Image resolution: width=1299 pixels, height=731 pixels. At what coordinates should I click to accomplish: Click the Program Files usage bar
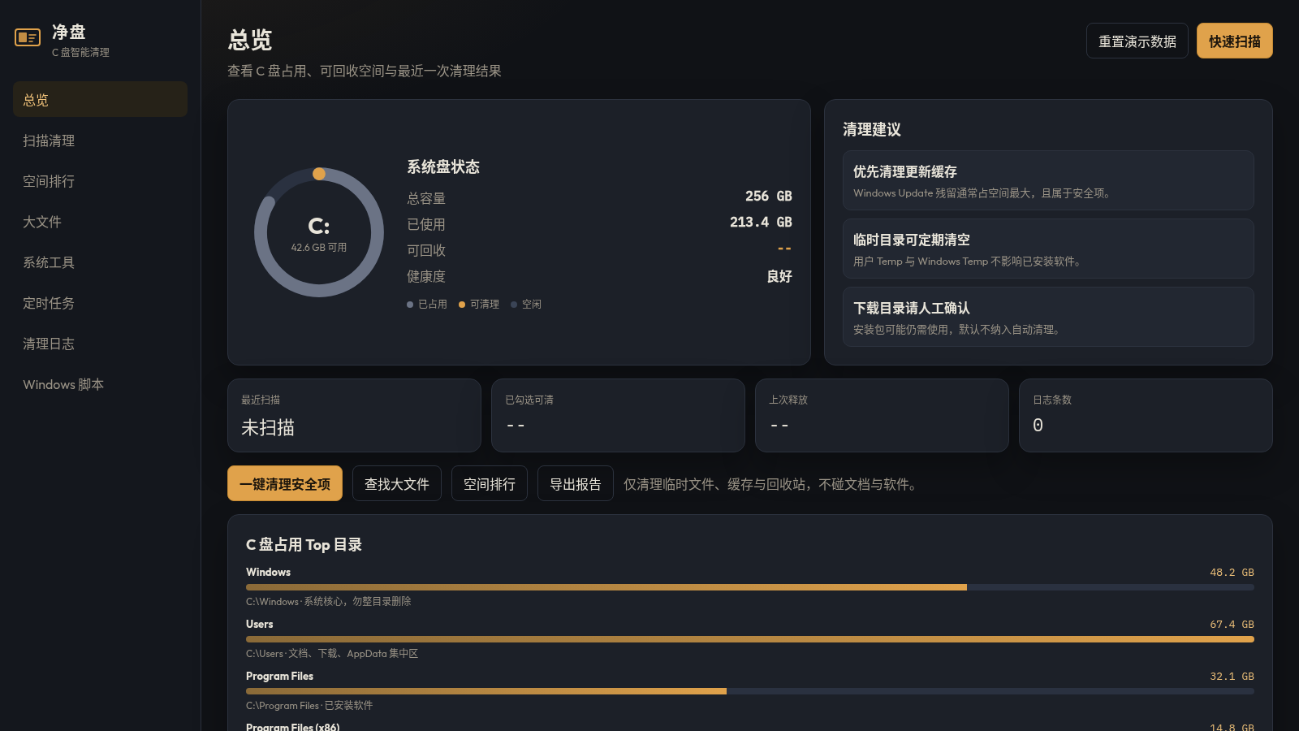pos(750,690)
